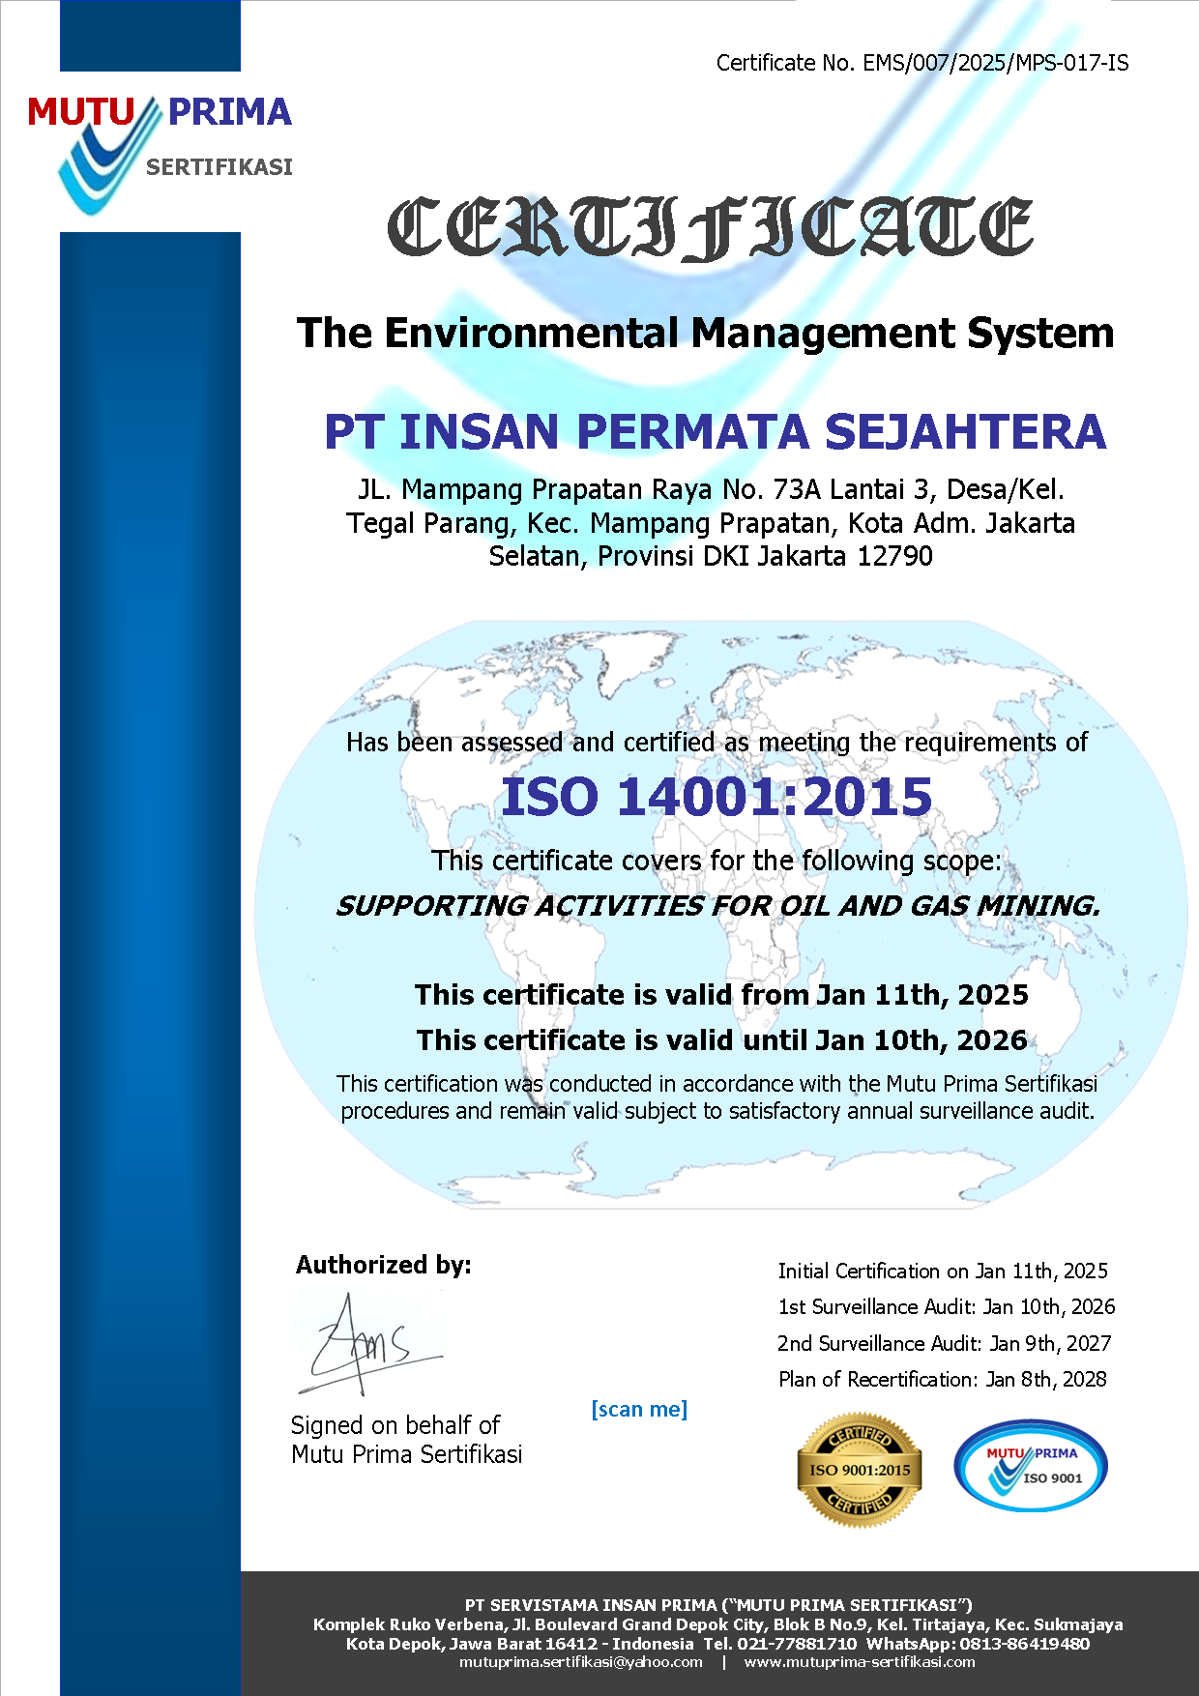
Task: Click The Environmental Management System heading
Action: (x=705, y=334)
